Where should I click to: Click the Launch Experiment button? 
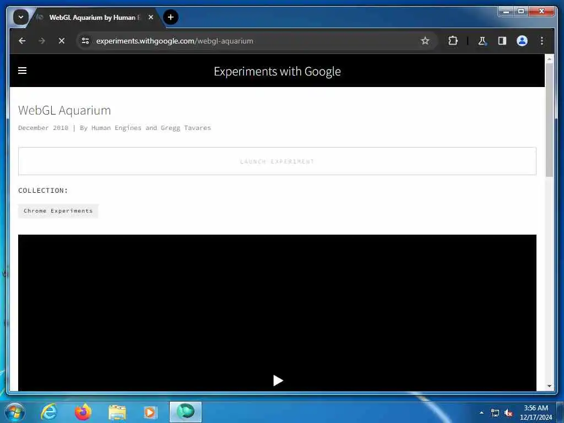coord(277,161)
